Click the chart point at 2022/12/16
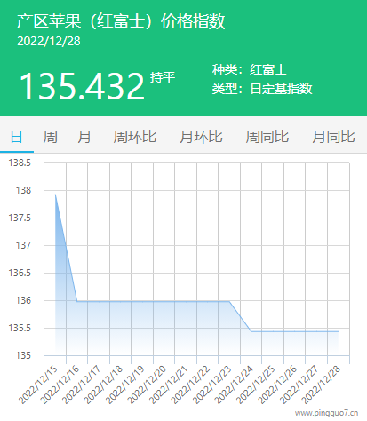Image resolution: width=367 pixels, height=421 pixels. tap(77, 301)
